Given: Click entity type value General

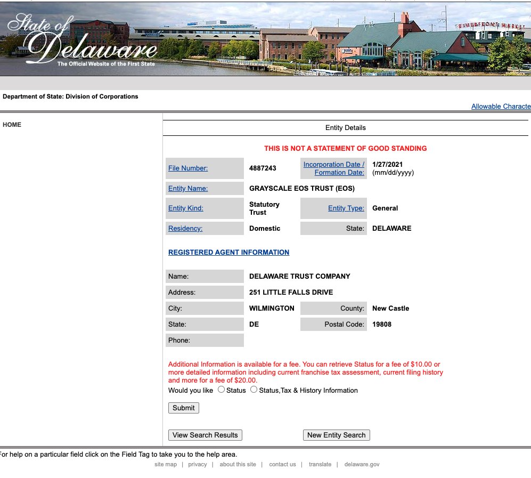Looking at the screenshot, I should click(x=385, y=208).
